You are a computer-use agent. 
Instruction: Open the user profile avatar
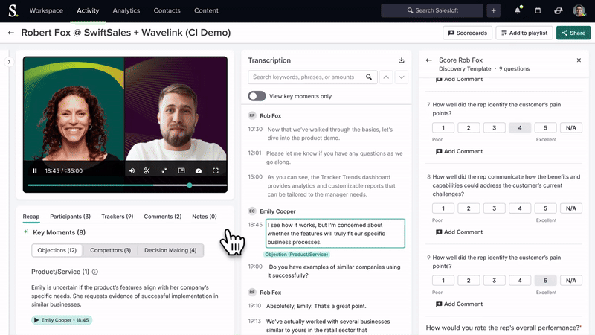click(579, 10)
